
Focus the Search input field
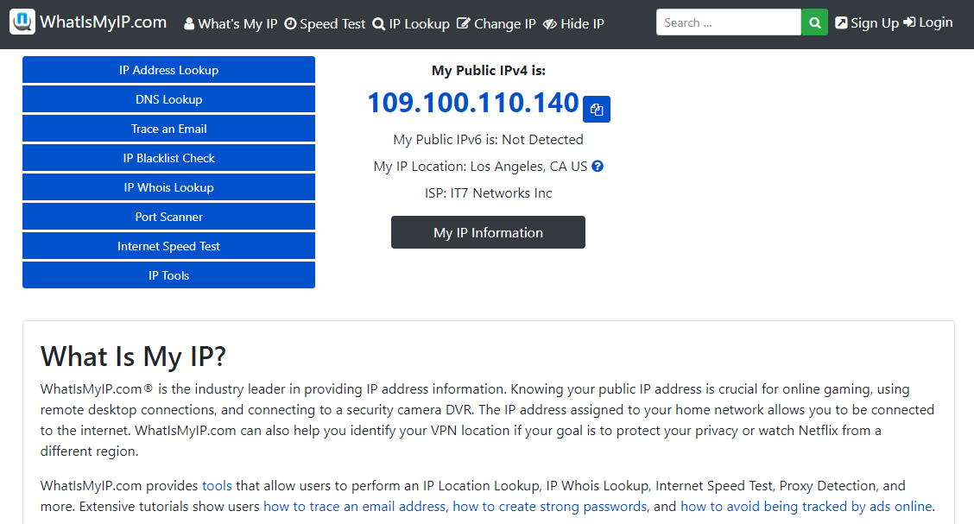[729, 22]
